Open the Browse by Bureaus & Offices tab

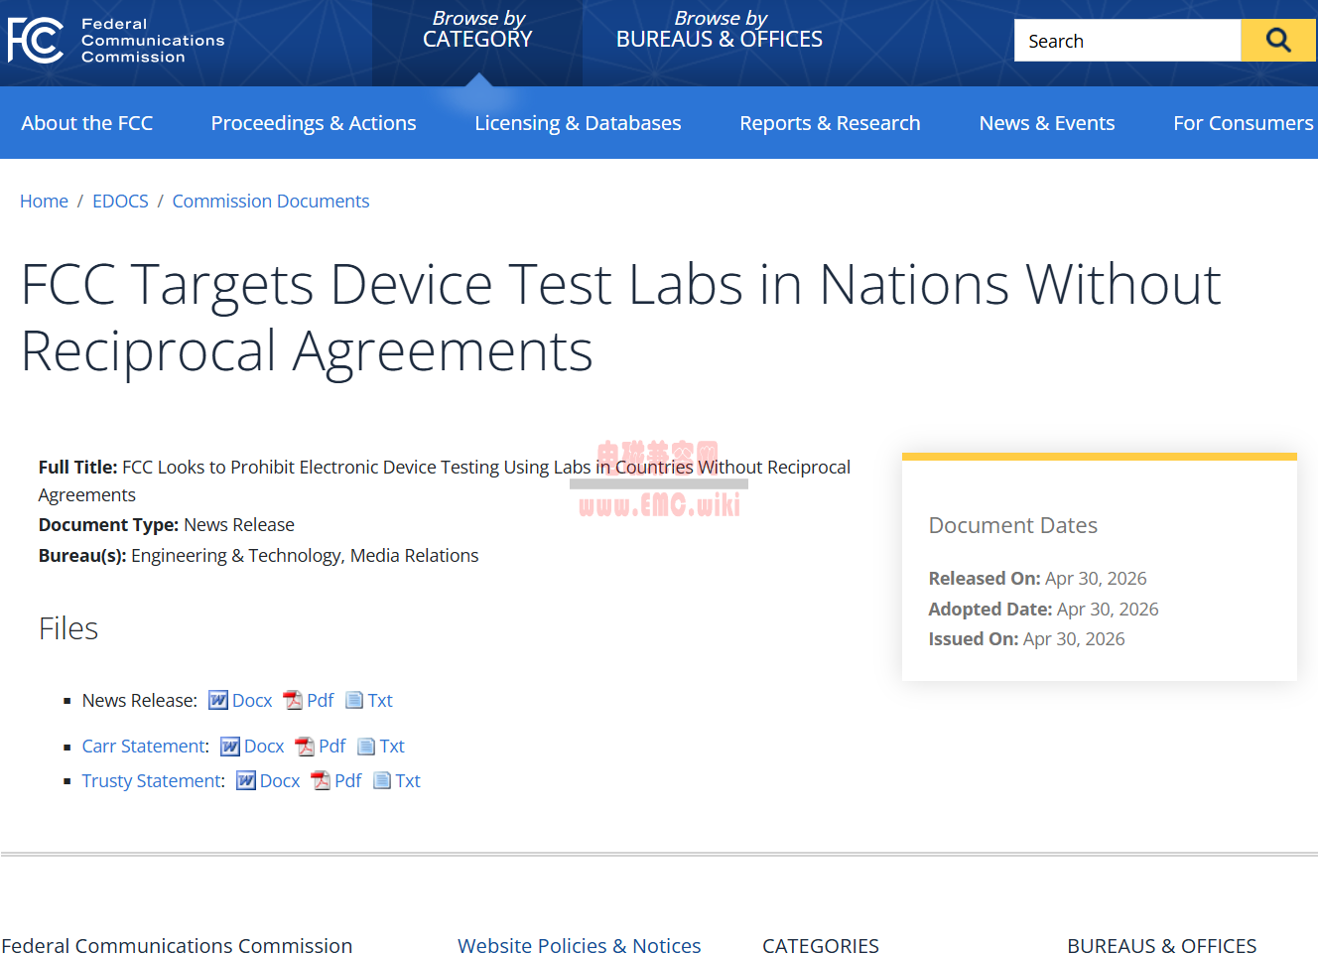(720, 30)
